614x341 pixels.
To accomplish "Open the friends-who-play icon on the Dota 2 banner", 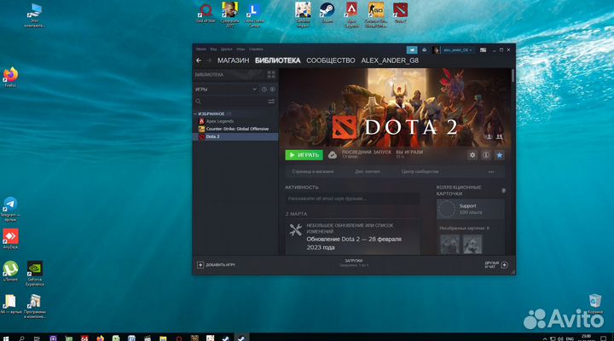I will [499, 136].
